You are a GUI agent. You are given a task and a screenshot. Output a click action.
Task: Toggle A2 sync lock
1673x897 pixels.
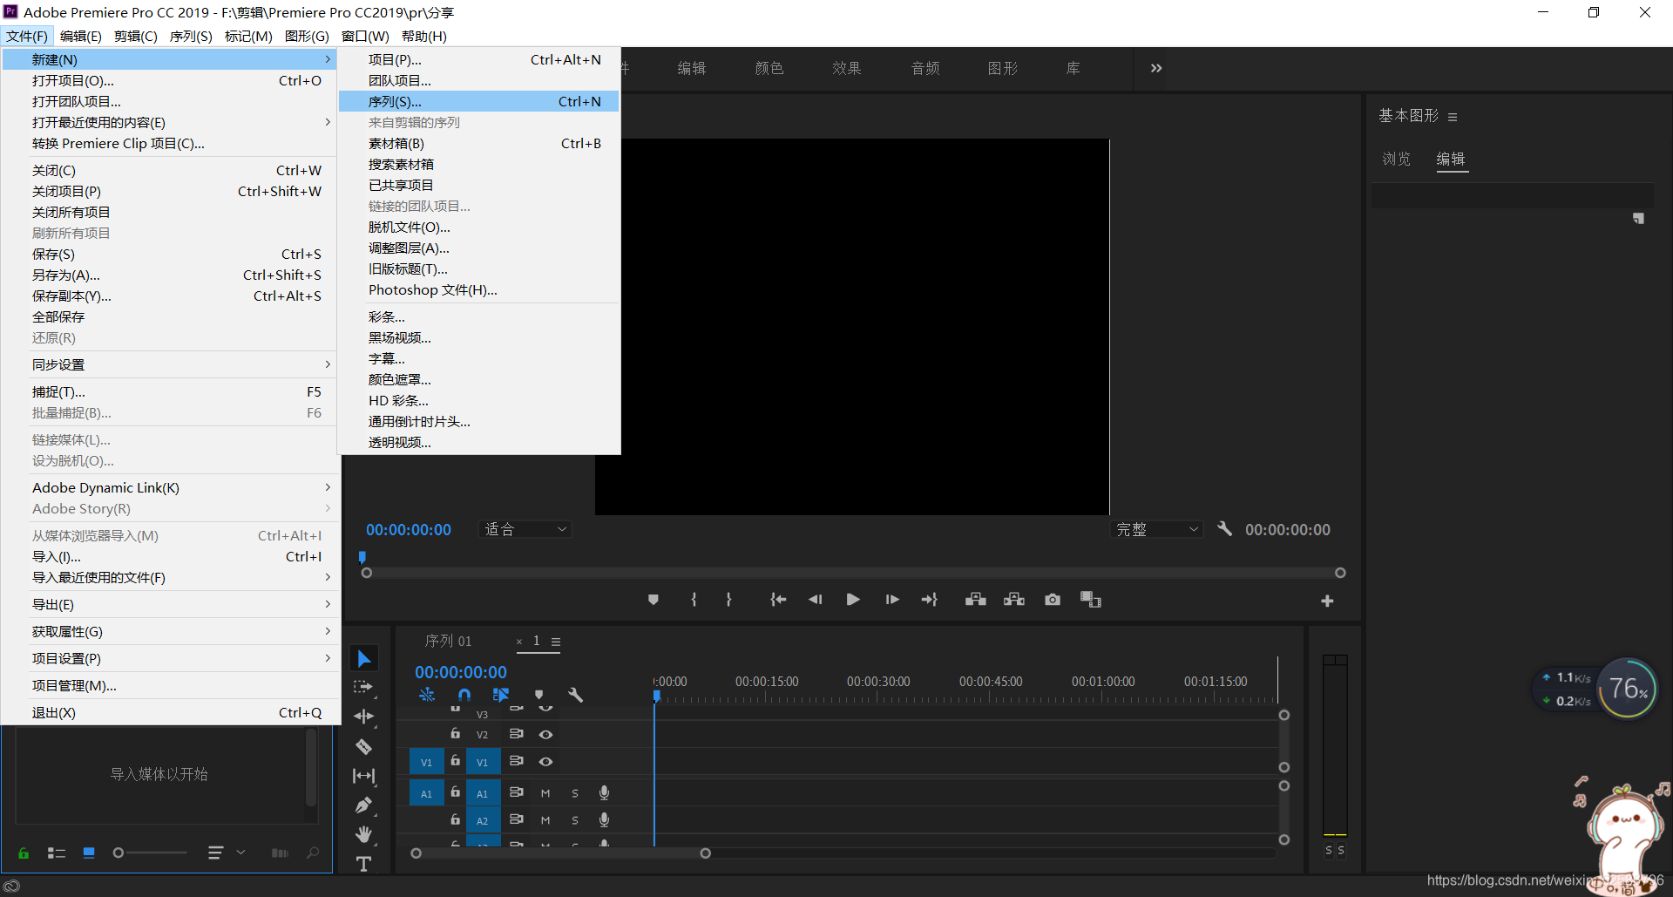(x=516, y=819)
